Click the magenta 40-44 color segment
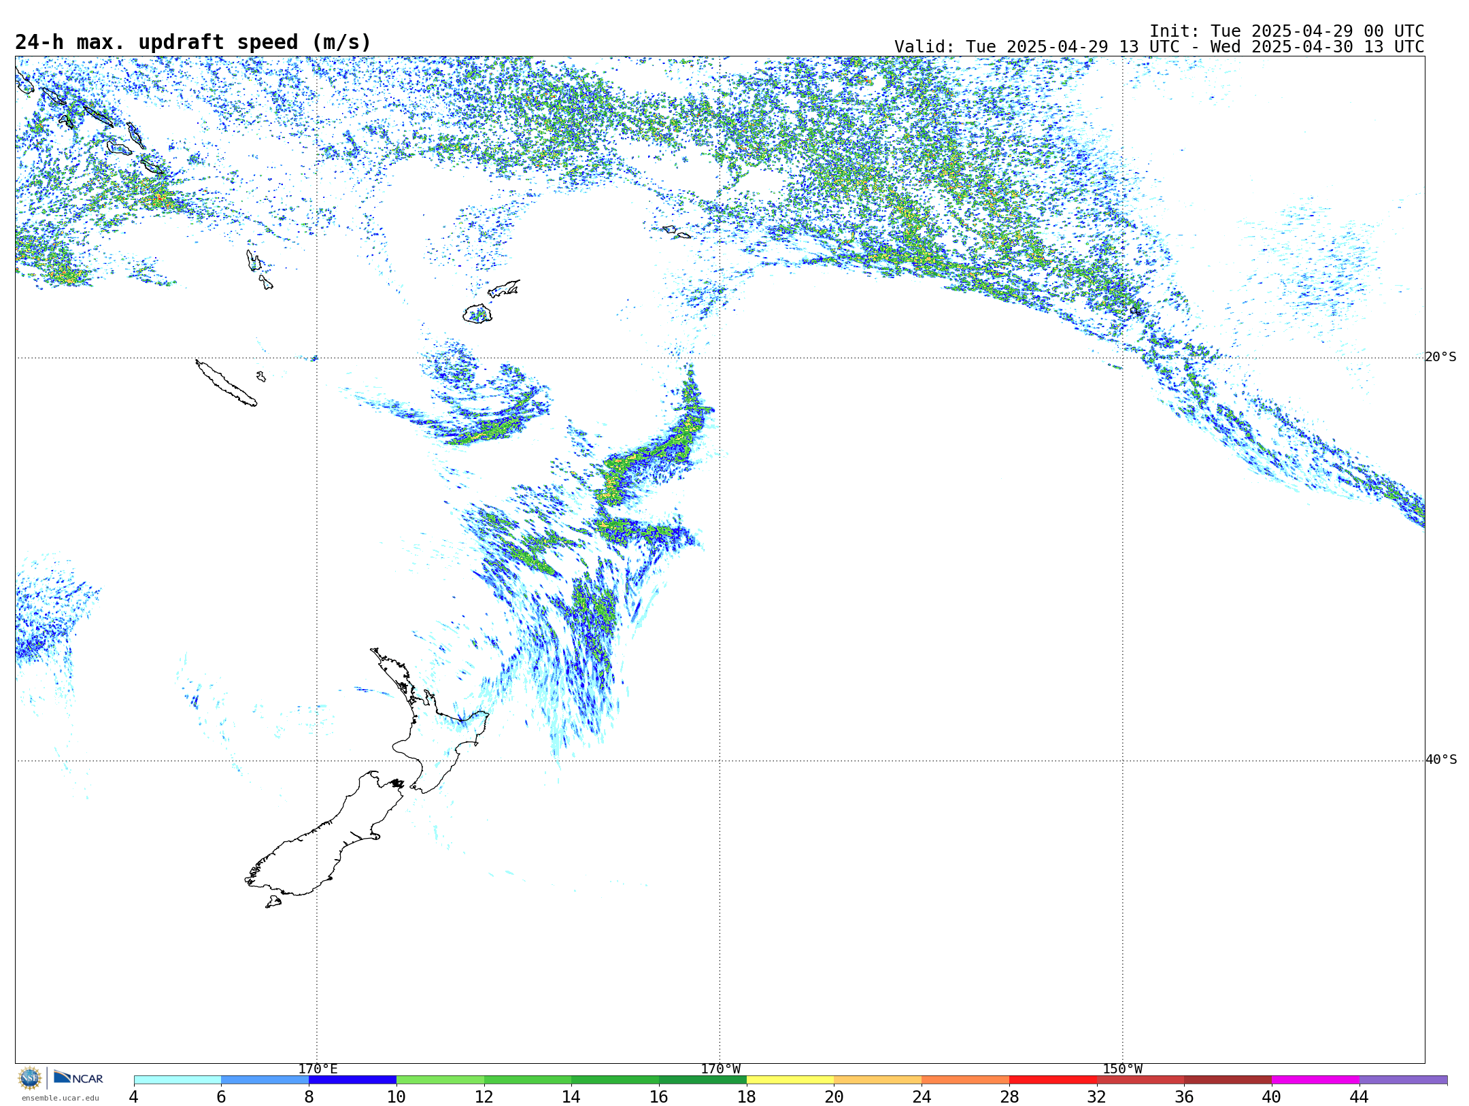The height and width of the screenshot is (1106, 1469). coord(1315,1079)
